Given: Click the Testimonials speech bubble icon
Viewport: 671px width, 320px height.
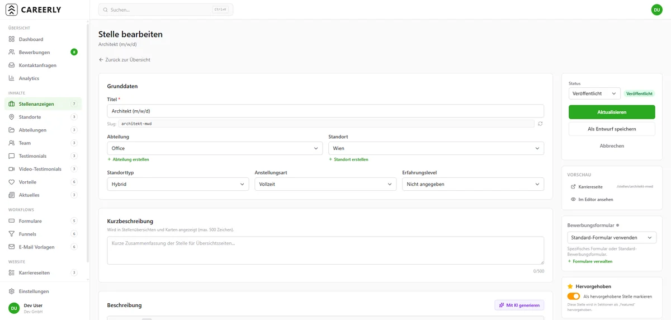Looking at the screenshot, I should click(12, 156).
